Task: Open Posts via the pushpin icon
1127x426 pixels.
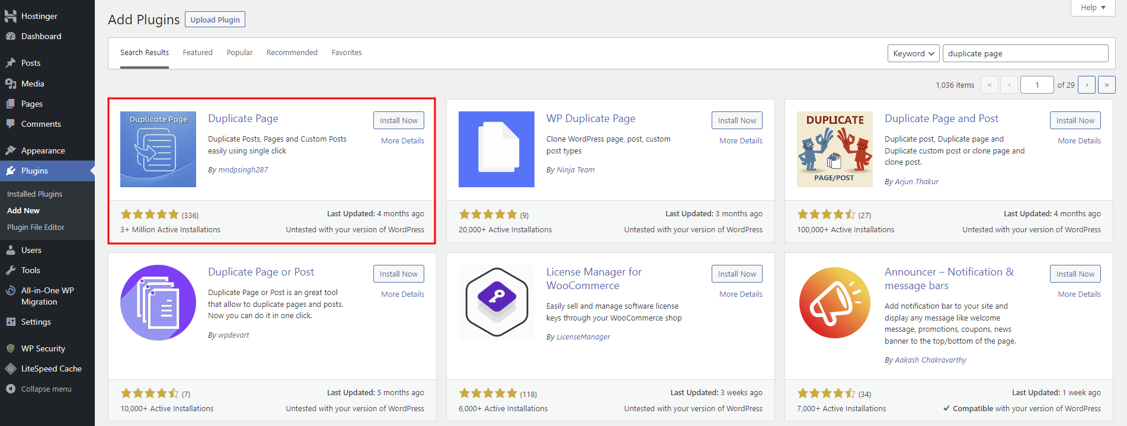Action: (x=11, y=63)
